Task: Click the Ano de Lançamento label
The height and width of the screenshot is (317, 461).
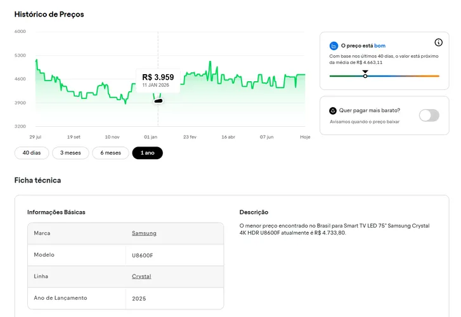Action: tap(60, 298)
